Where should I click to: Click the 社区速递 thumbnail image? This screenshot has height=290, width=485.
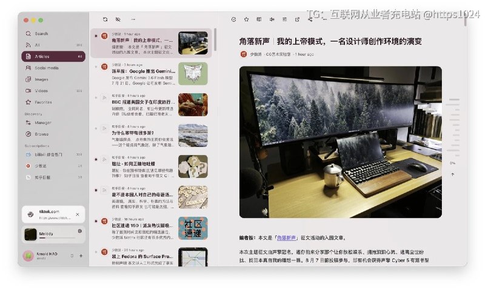point(193,228)
